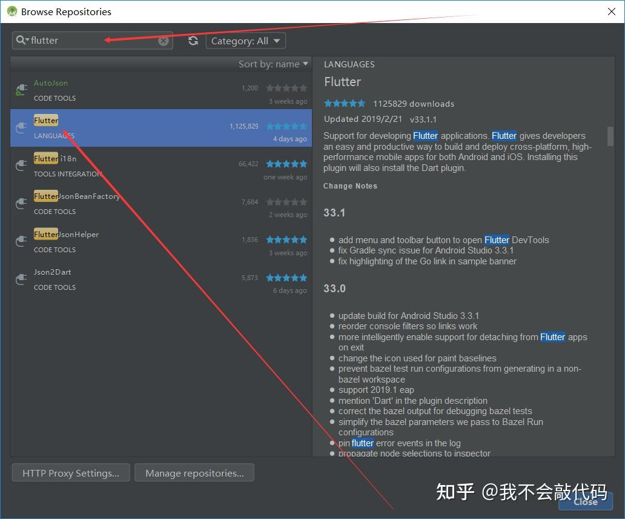625x519 pixels.
Task: Open the Sort by: name dropdown
Action: click(274, 63)
